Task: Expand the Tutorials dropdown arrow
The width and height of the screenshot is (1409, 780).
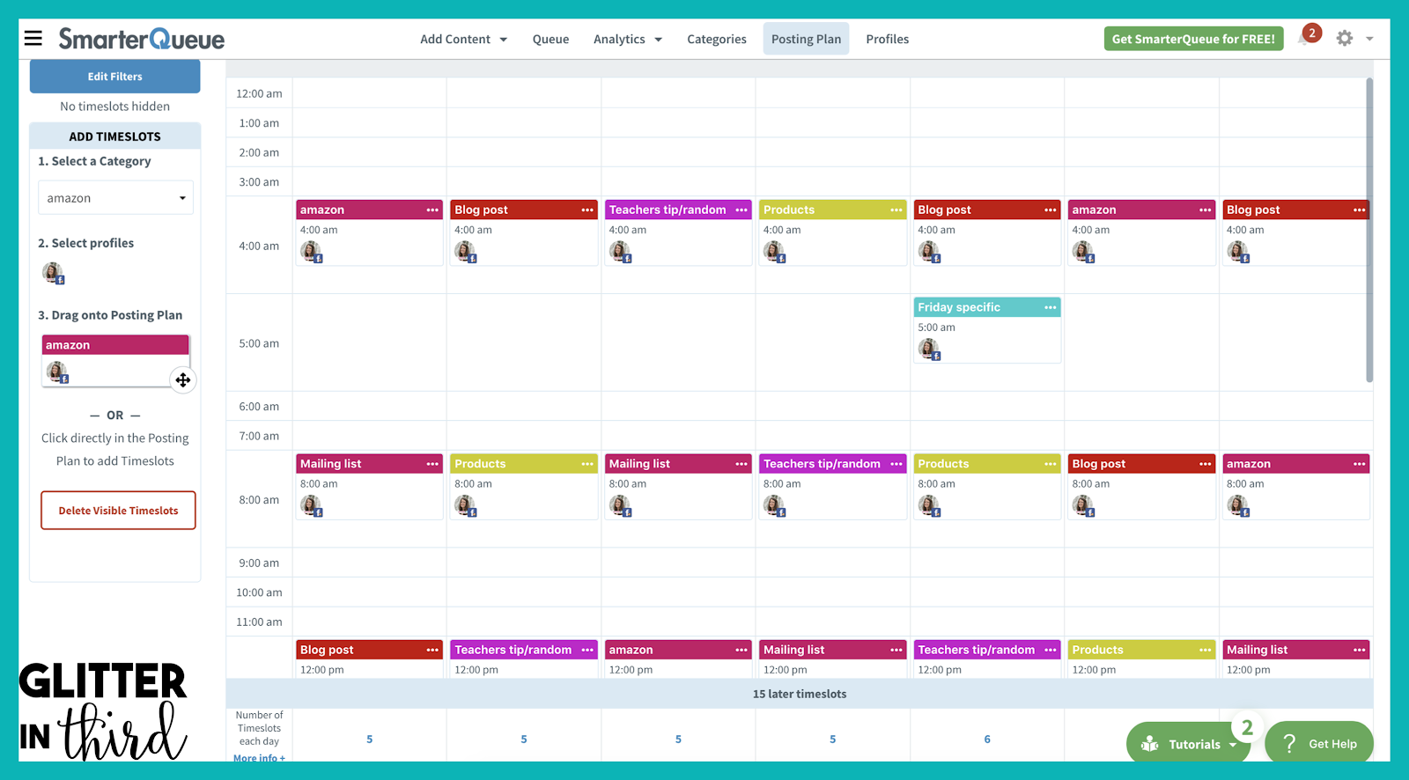Action: 1233,745
